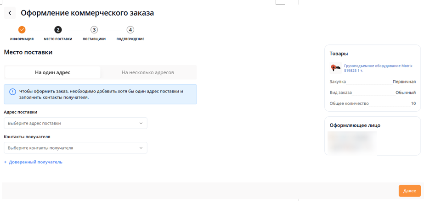Switch to 'На один адрес' tab
Screen dimensions: 424x201
tap(52, 72)
